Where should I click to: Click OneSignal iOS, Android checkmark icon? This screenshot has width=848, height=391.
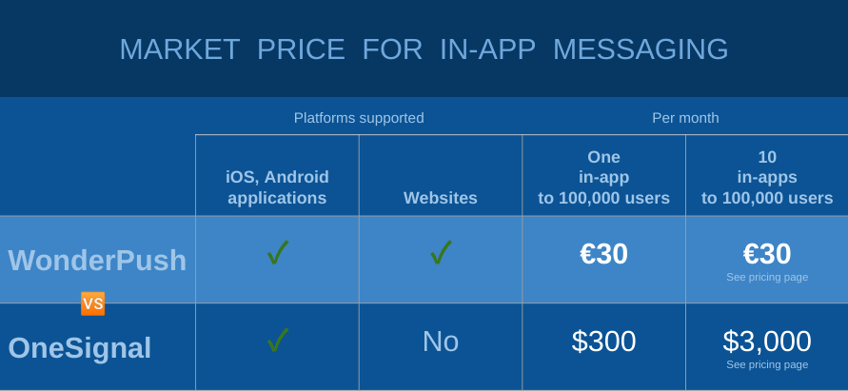(278, 341)
